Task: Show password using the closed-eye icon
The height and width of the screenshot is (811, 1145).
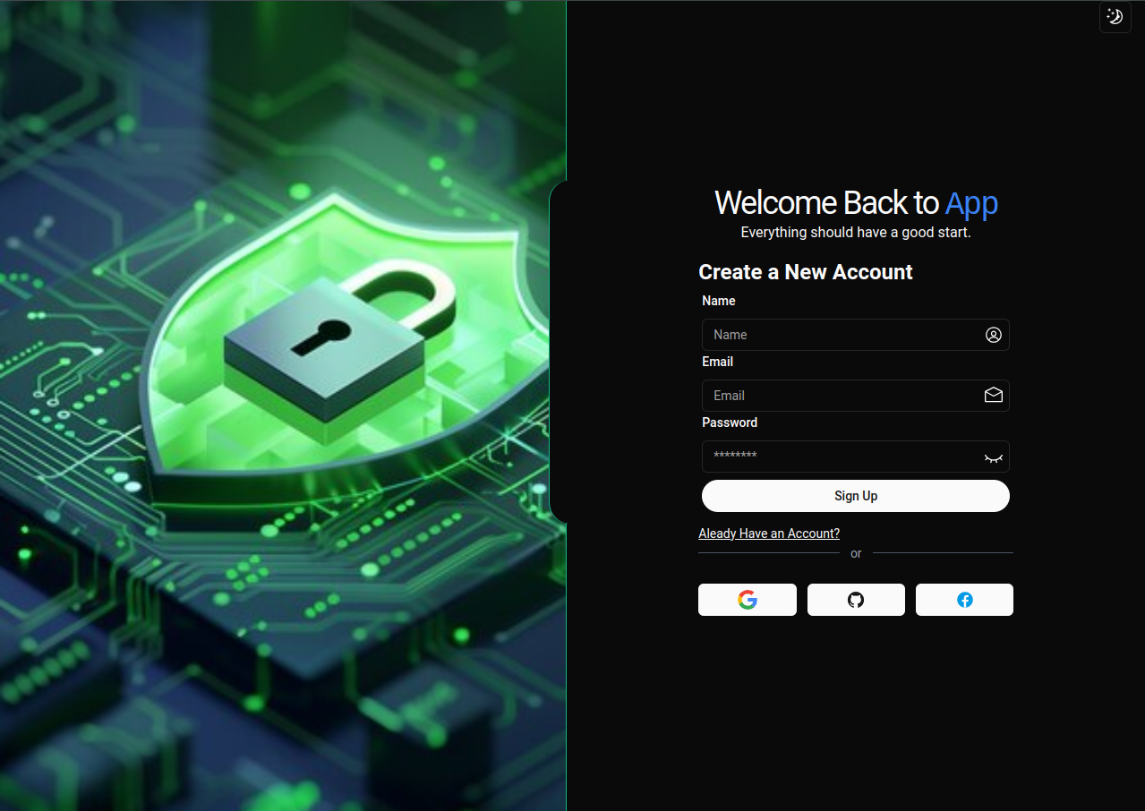Action: (994, 457)
